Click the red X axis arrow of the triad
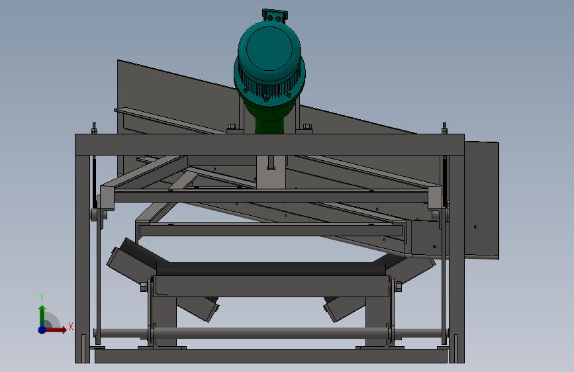This screenshot has width=574, height=372. coord(56,330)
